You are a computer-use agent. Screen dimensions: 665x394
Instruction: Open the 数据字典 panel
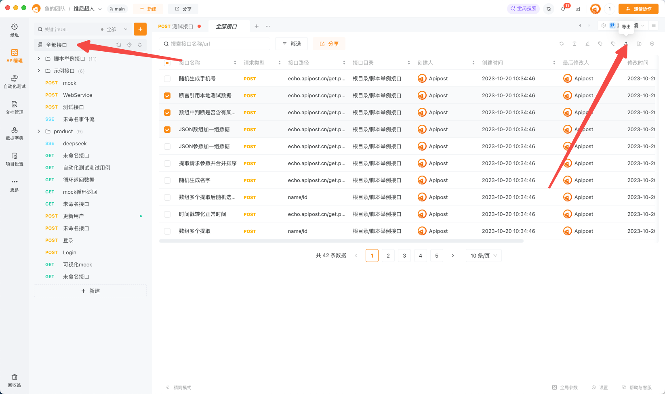14,133
